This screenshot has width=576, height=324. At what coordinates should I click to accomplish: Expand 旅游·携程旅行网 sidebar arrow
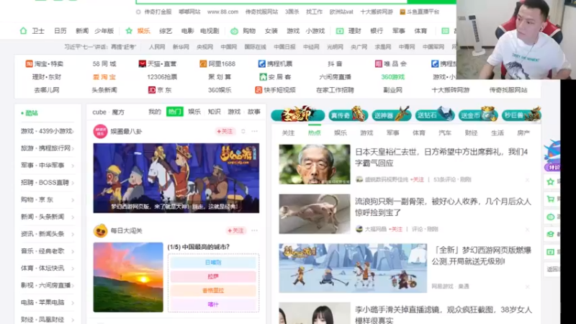[73, 148]
